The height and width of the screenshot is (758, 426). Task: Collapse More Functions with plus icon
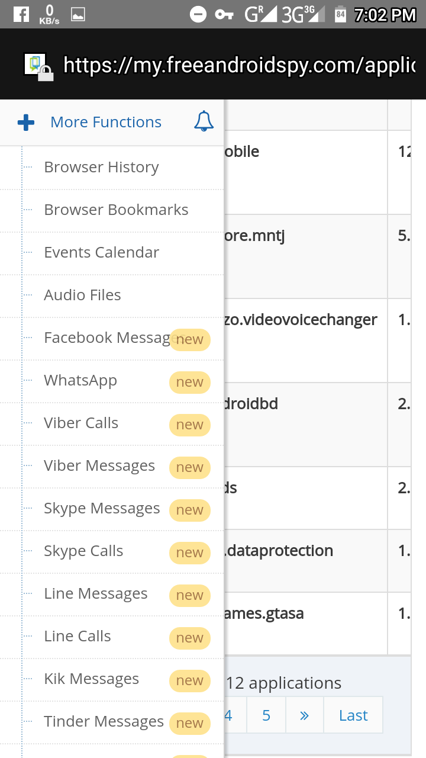coord(26,123)
